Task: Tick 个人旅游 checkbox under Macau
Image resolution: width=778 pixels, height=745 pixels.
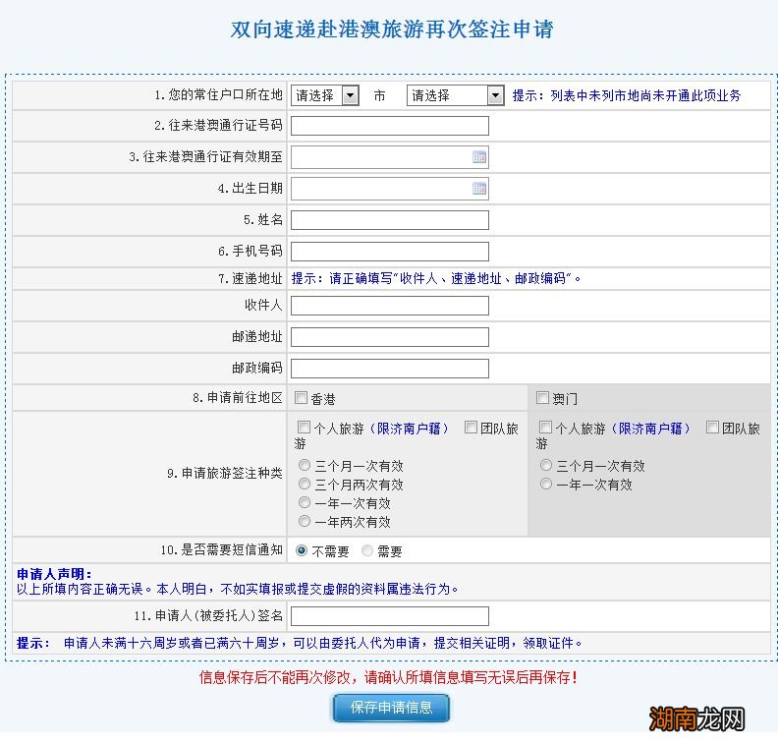Action: (x=545, y=428)
